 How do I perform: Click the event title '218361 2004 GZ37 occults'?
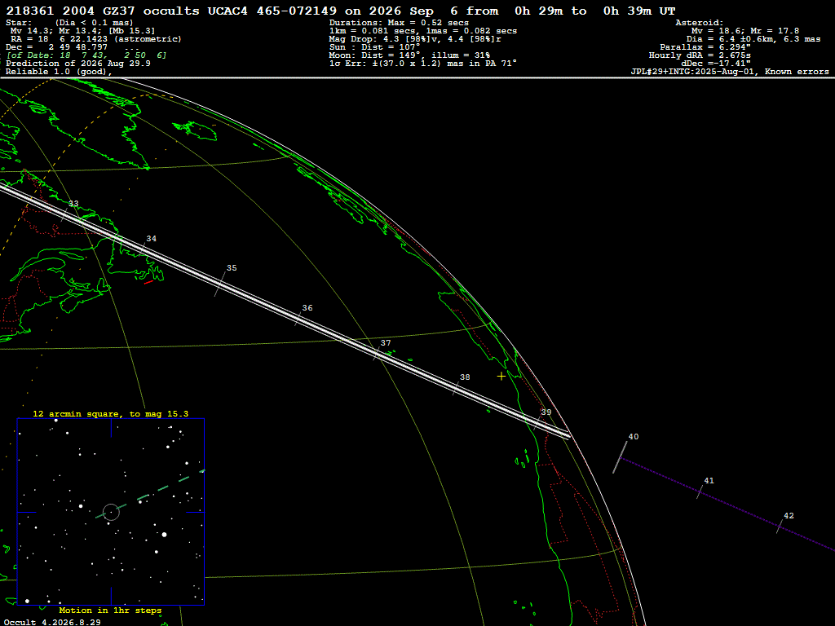click(102, 11)
